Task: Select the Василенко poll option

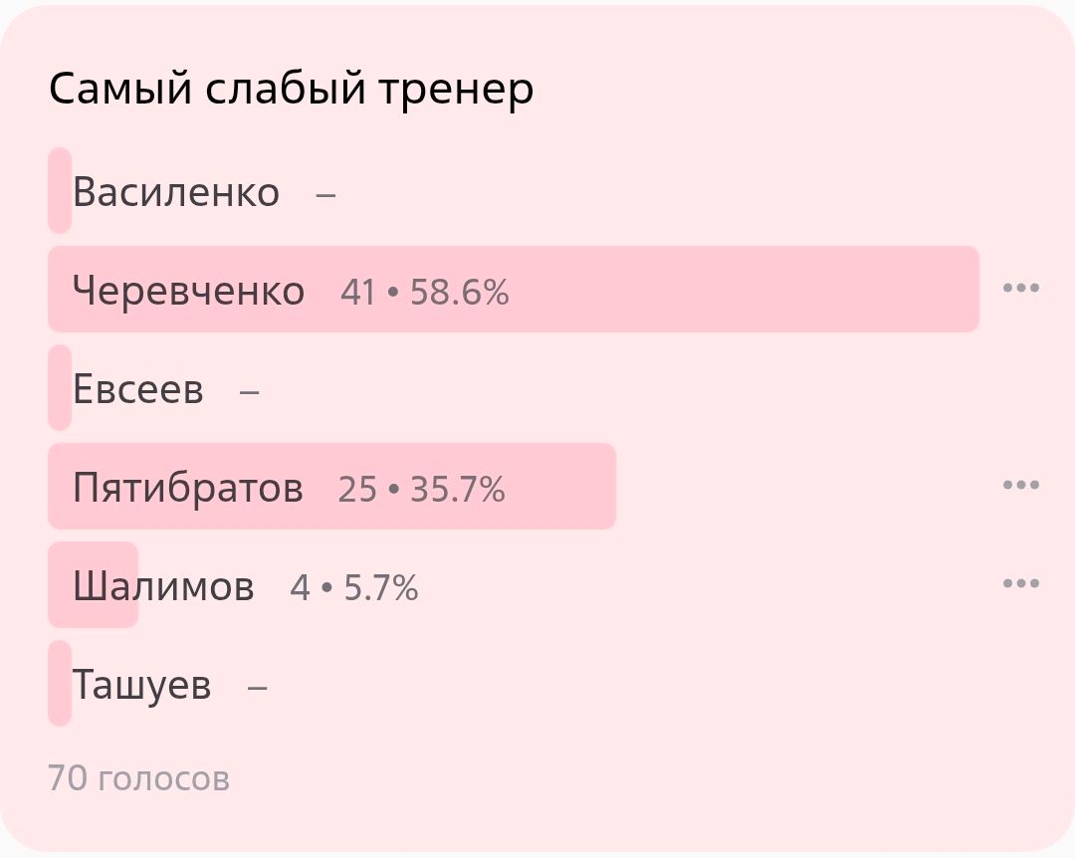Action: [176, 192]
